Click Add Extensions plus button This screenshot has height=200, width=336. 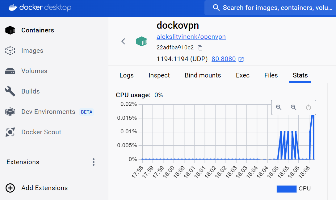10,188
